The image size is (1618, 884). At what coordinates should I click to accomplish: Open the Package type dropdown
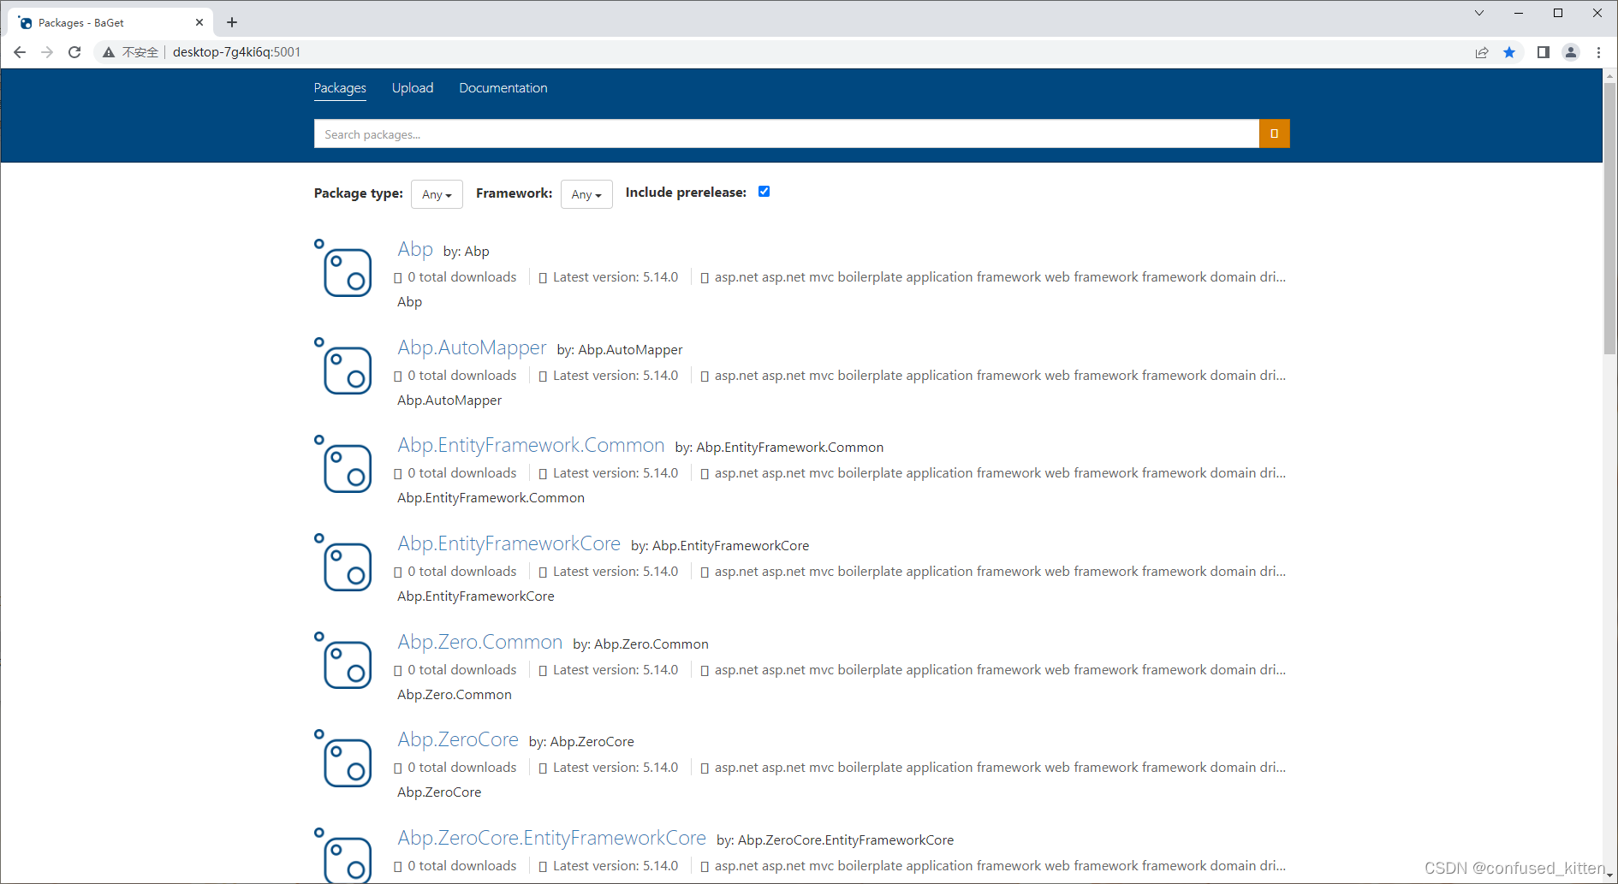[x=437, y=194]
